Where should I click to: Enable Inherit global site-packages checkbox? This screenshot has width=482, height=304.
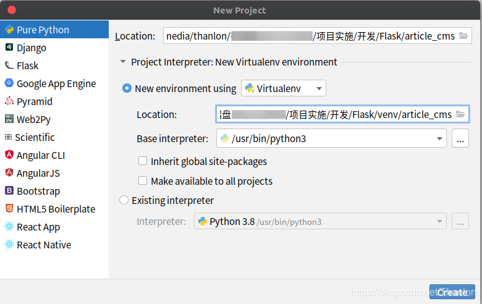pos(143,161)
